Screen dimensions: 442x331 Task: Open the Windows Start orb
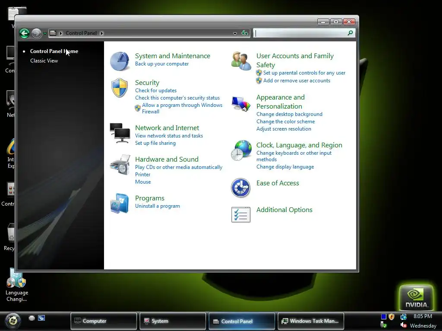(x=13, y=321)
